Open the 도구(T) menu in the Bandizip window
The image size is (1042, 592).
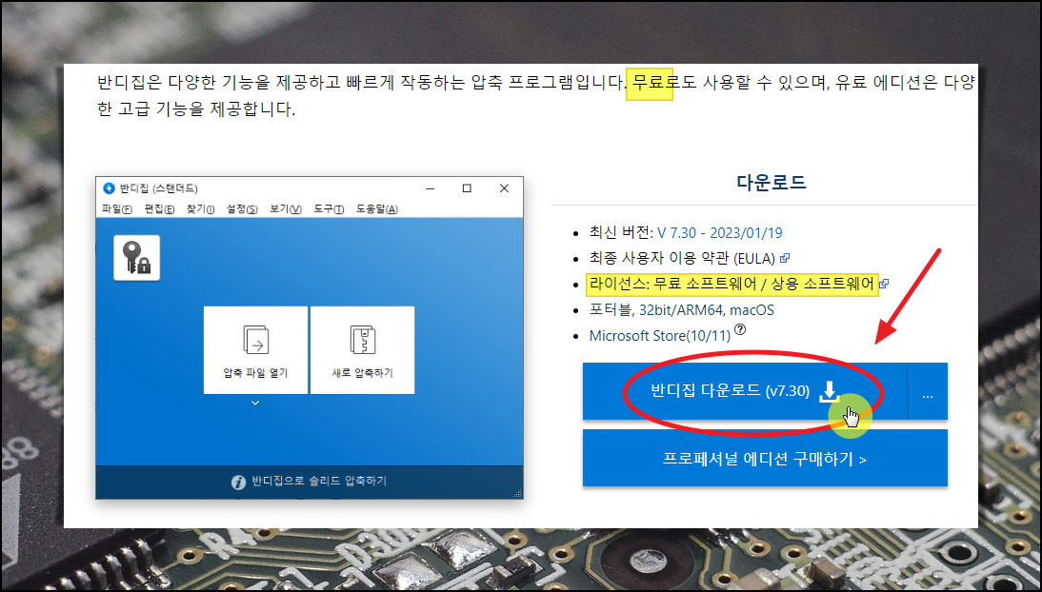(x=329, y=209)
